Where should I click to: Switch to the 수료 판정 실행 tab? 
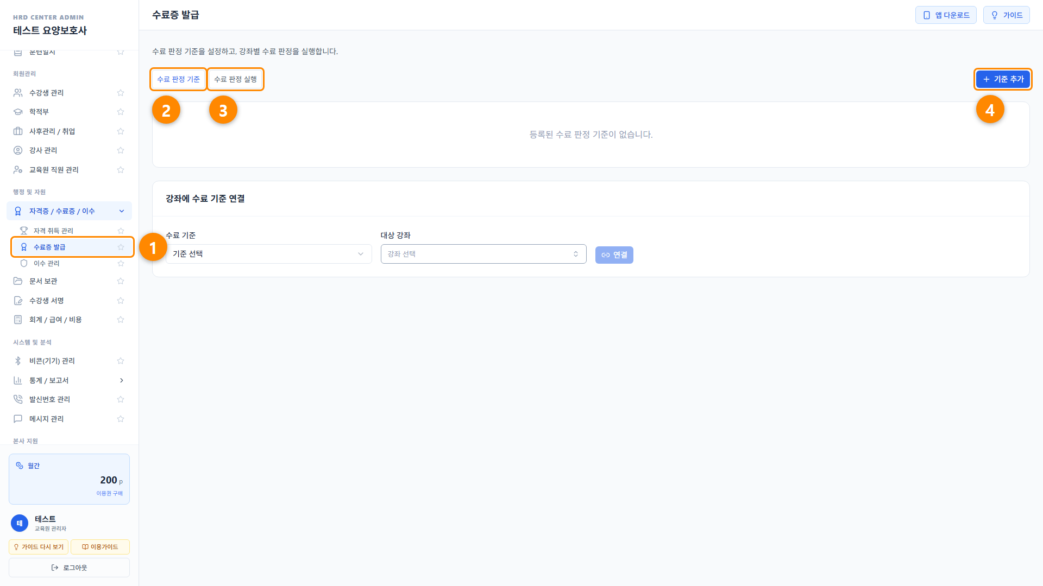click(x=235, y=79)
